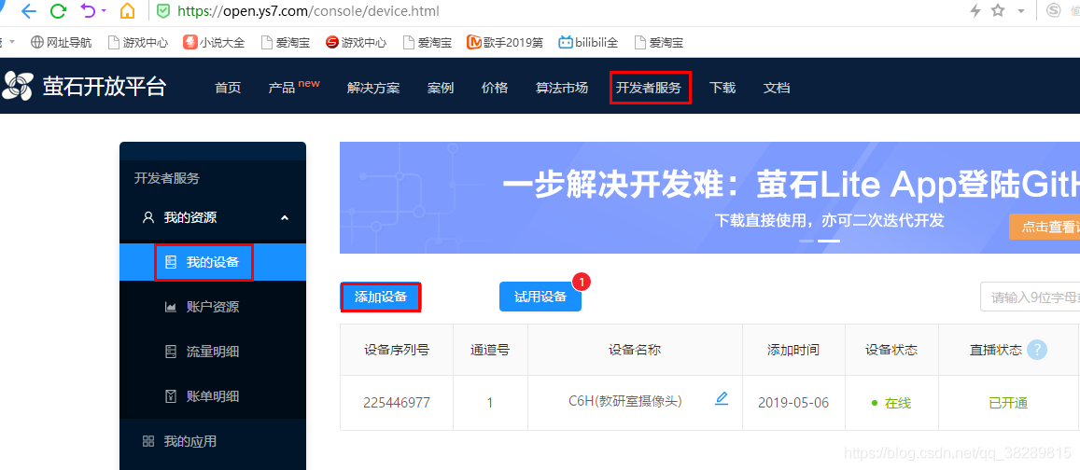Click the device serial search field
This screenshot has width=1080, height=470.
click(1030, 297)
